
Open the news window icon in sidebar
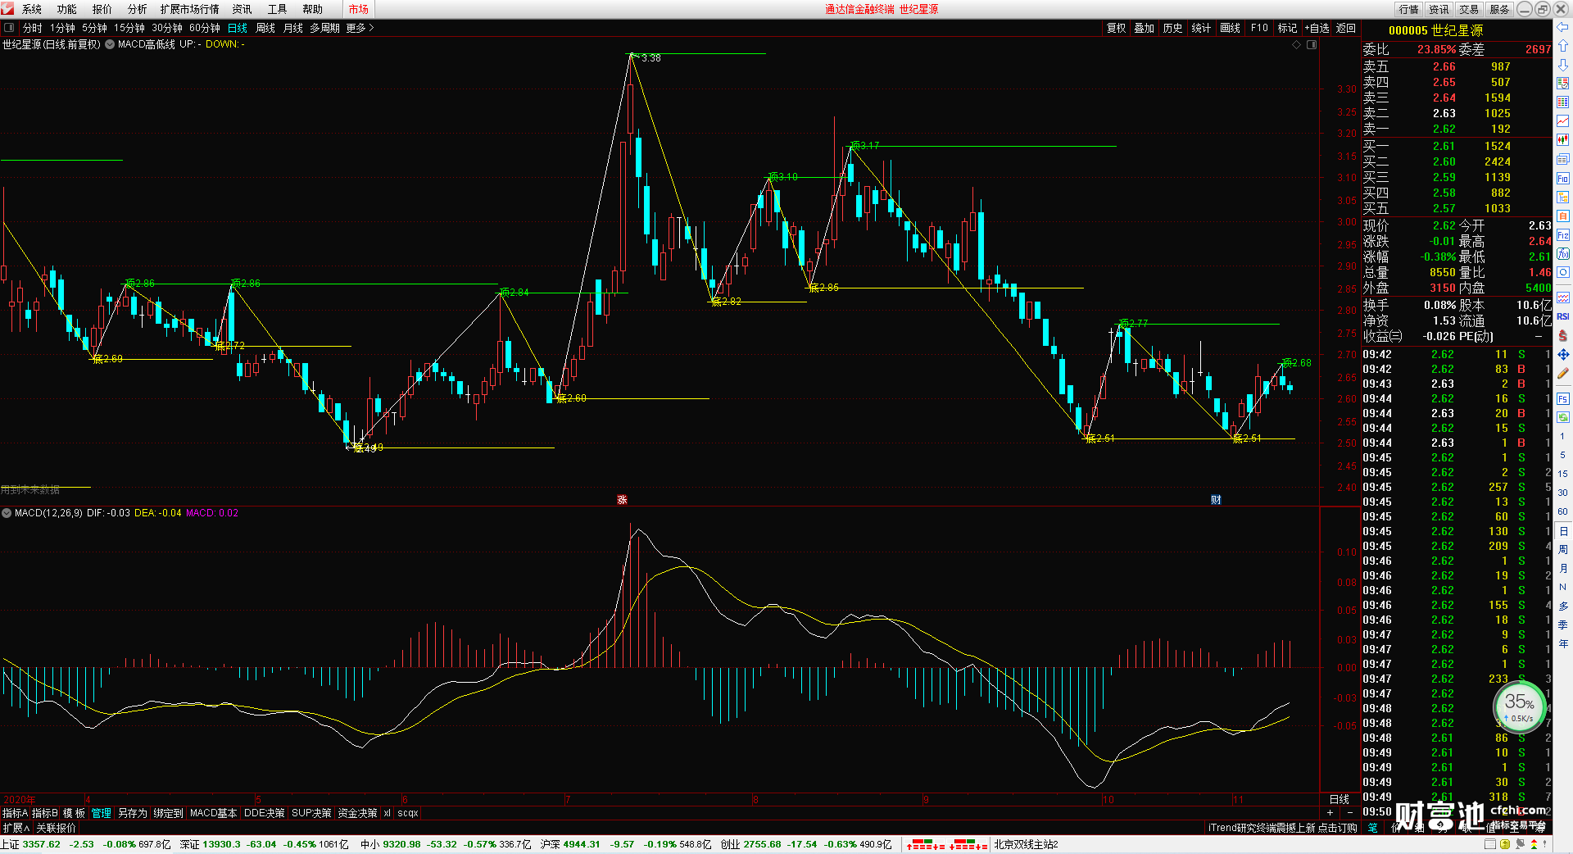tap(1562, 159)
